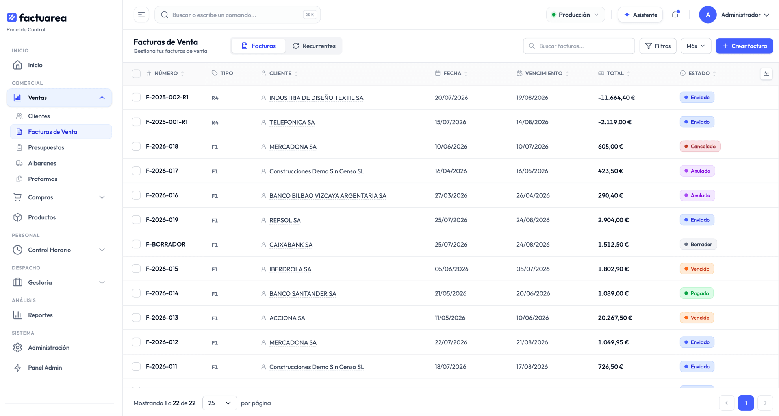Open client link TELEFONICA SA

pyautogui.click(x=292, y=122)
